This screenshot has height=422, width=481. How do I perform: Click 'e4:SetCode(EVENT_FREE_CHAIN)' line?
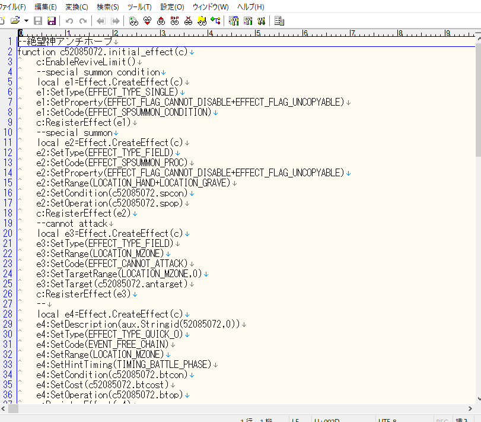point(103,344)
